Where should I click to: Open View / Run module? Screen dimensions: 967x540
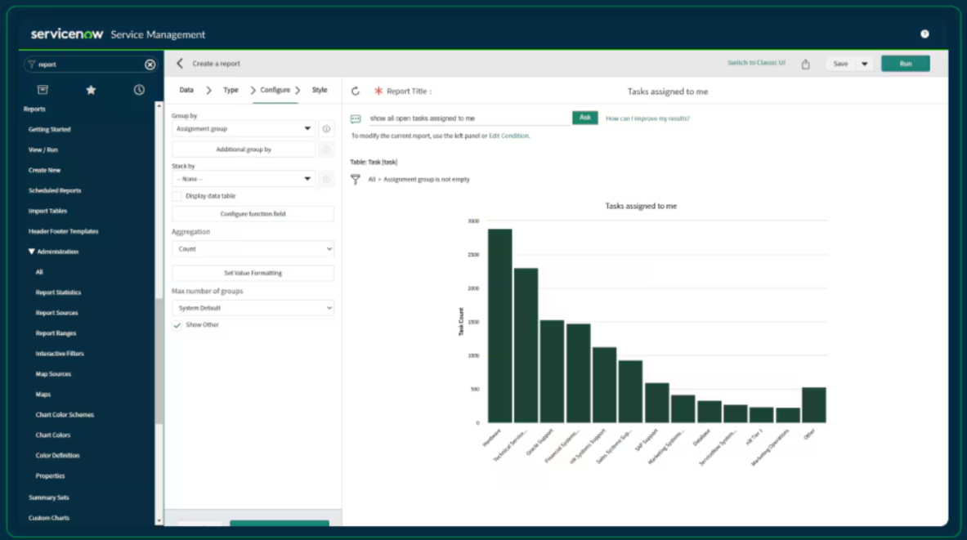43,150
